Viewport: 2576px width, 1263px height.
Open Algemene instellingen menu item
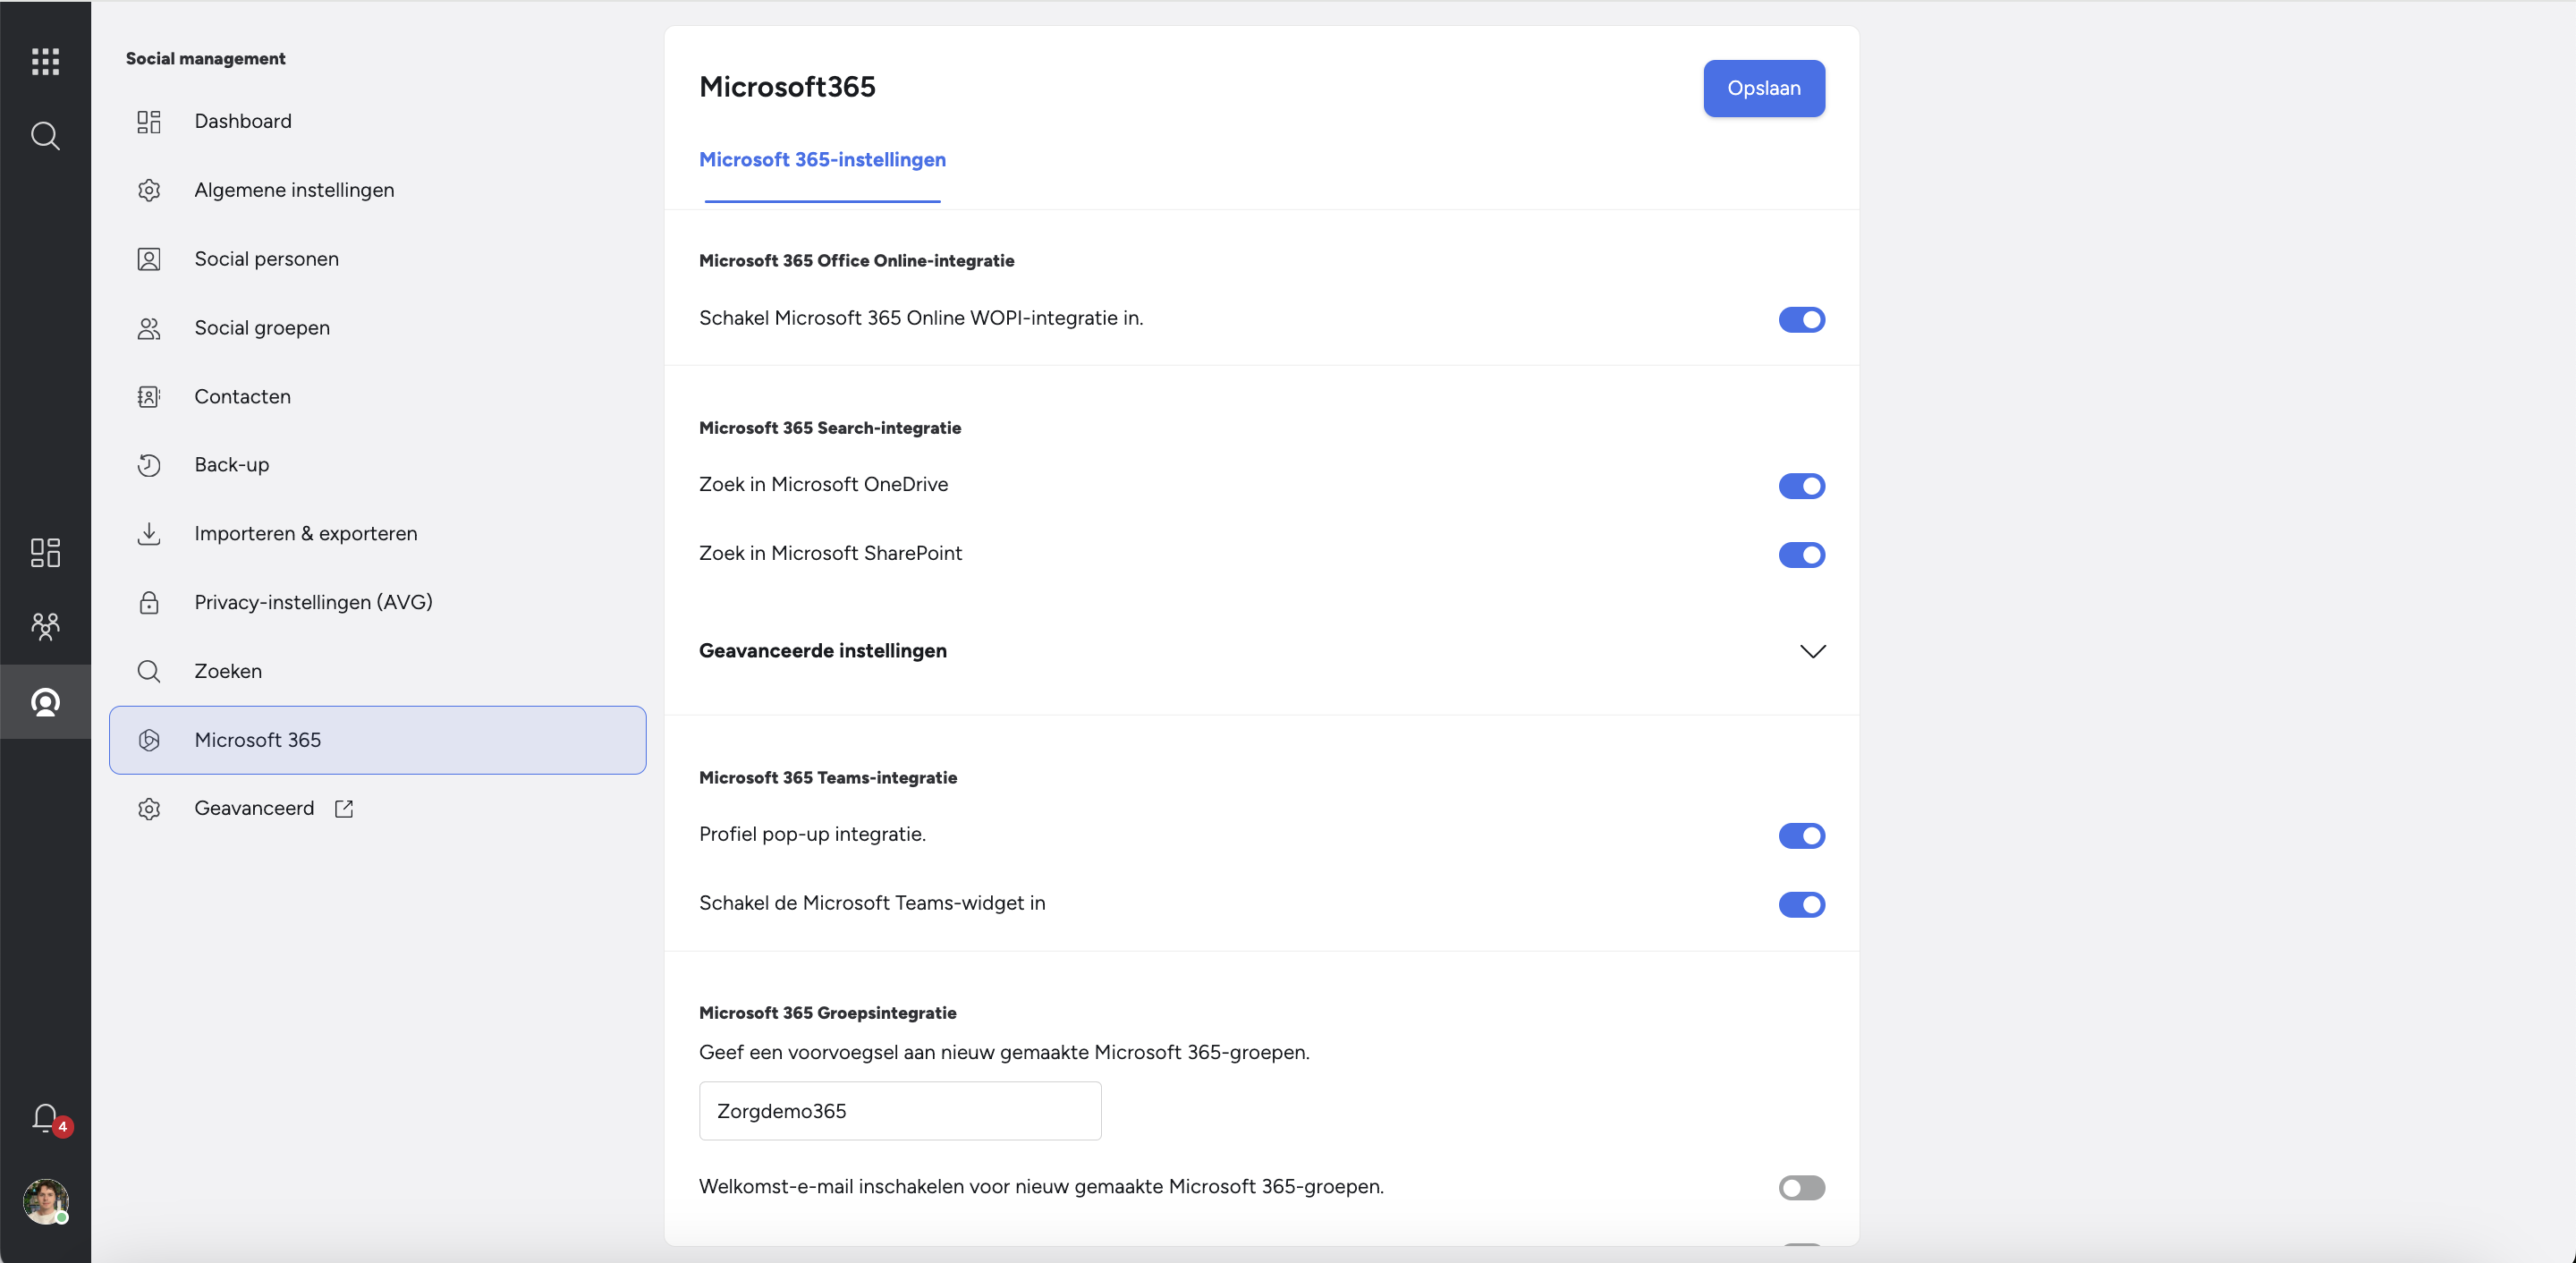(x=377, y=190)
